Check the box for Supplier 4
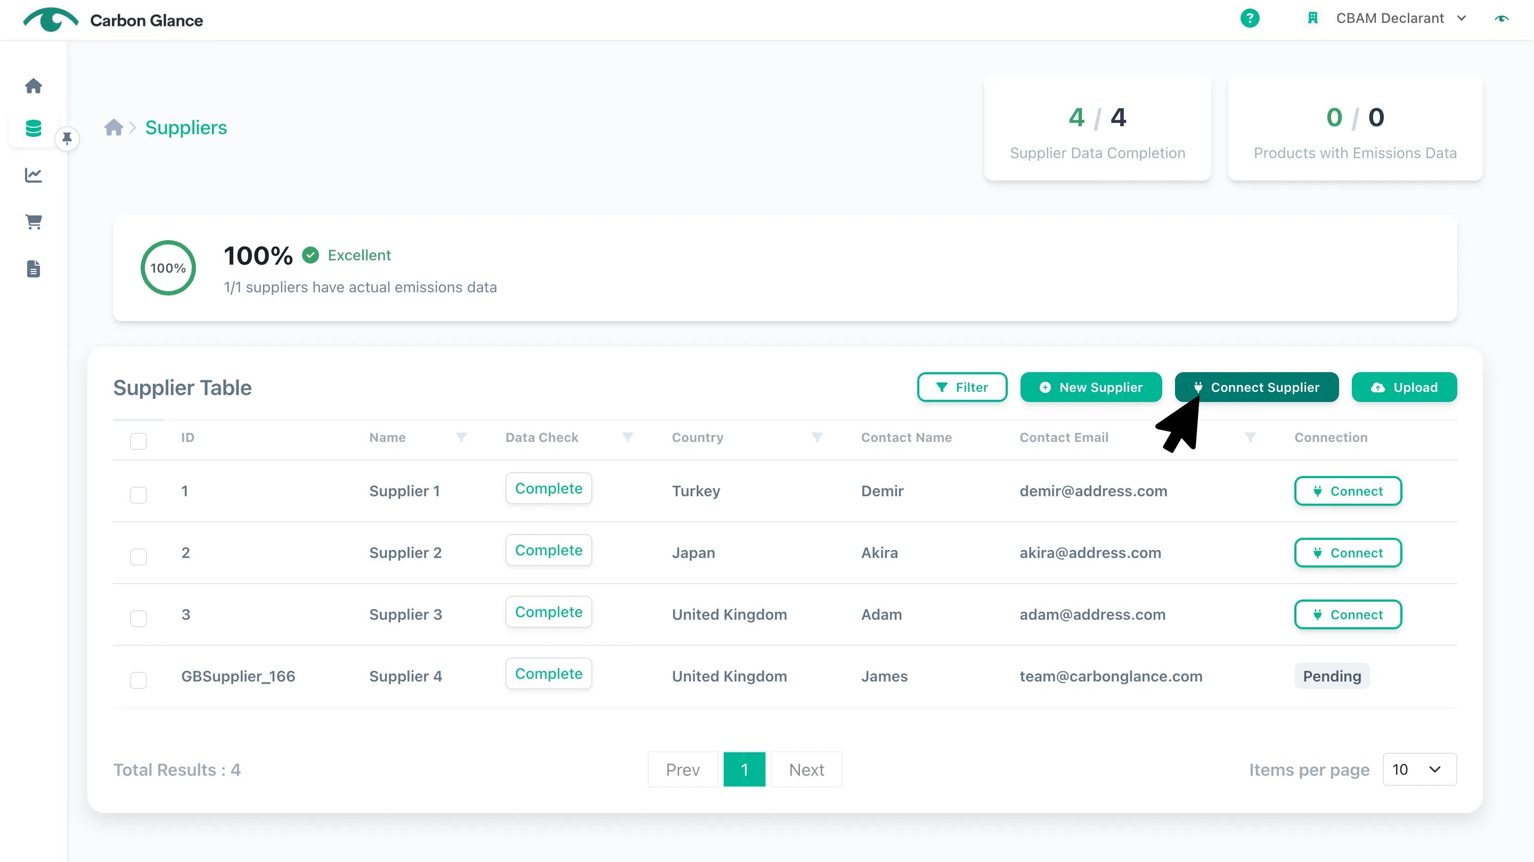 click(138, 680)
